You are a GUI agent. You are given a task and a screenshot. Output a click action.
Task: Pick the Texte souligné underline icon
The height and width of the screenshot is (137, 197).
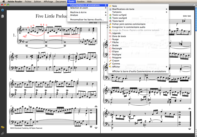110,18
